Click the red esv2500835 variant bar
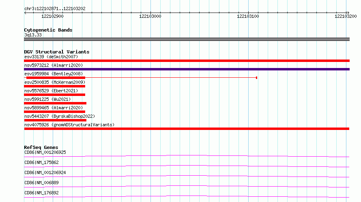 coord(55,86)
